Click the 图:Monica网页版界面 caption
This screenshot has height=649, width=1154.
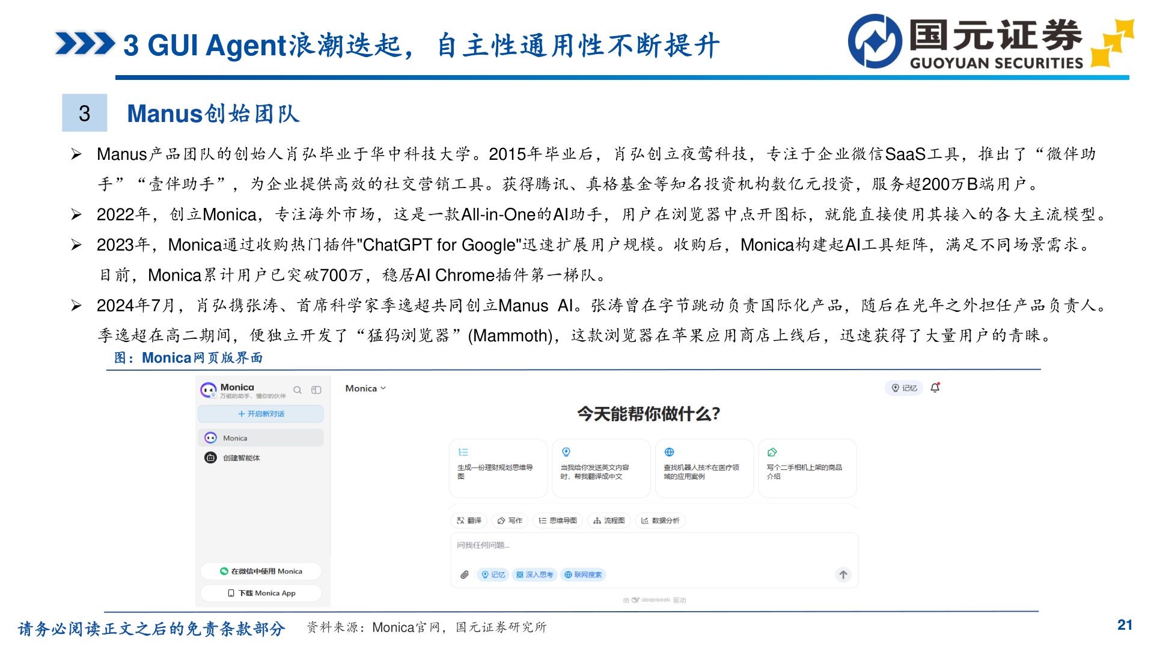pos(189,358)
